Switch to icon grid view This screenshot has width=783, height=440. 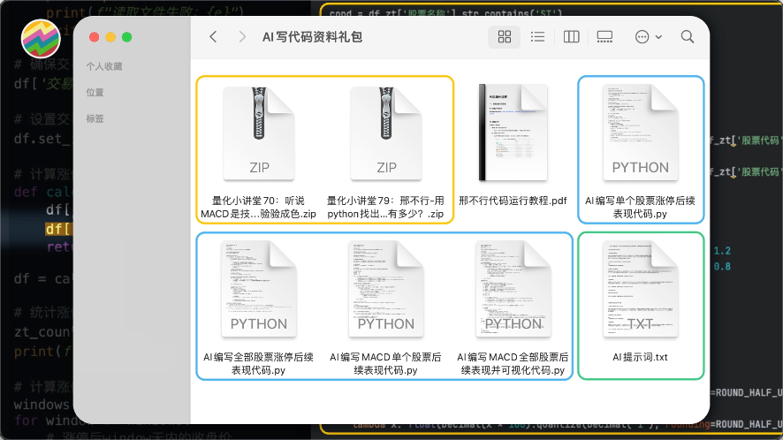tap(505, 37)
